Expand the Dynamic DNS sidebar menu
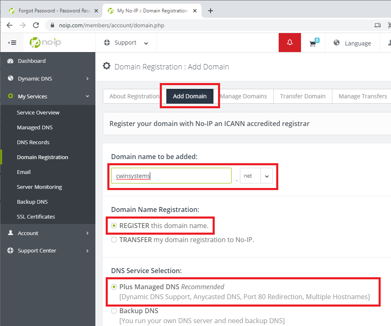Viewport: 391px width, 326px height. [x=47, y=79]
